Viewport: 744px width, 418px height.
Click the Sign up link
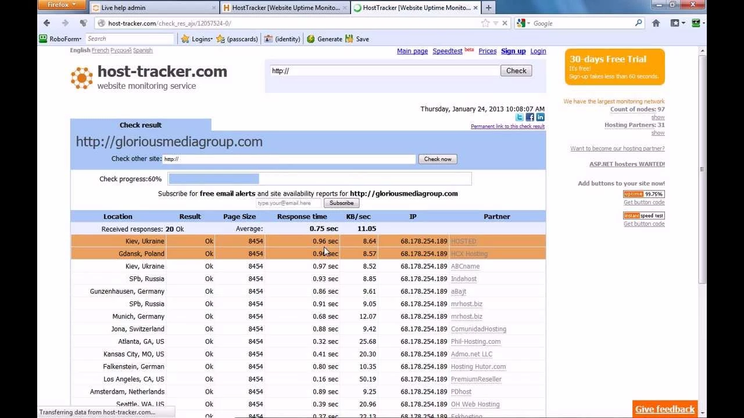513,51
